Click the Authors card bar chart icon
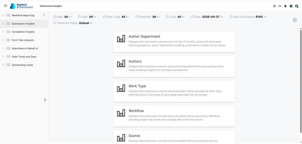The width and height of the screenshot is (302, 144). coord(121,64)
